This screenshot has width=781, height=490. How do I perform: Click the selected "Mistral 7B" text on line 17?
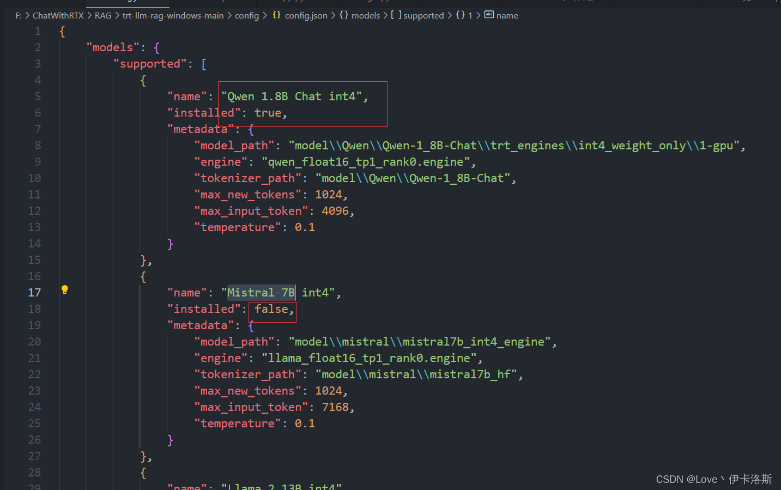point(261,293)
